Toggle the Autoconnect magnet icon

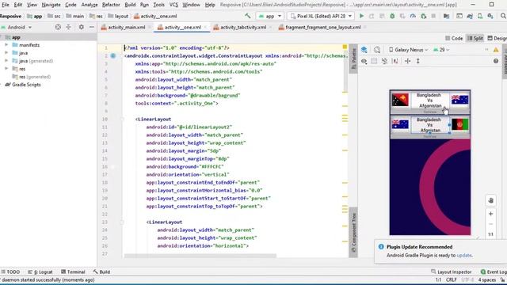[374, 61]
